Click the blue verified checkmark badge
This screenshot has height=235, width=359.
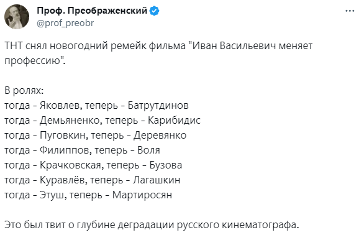click(154, 11)
